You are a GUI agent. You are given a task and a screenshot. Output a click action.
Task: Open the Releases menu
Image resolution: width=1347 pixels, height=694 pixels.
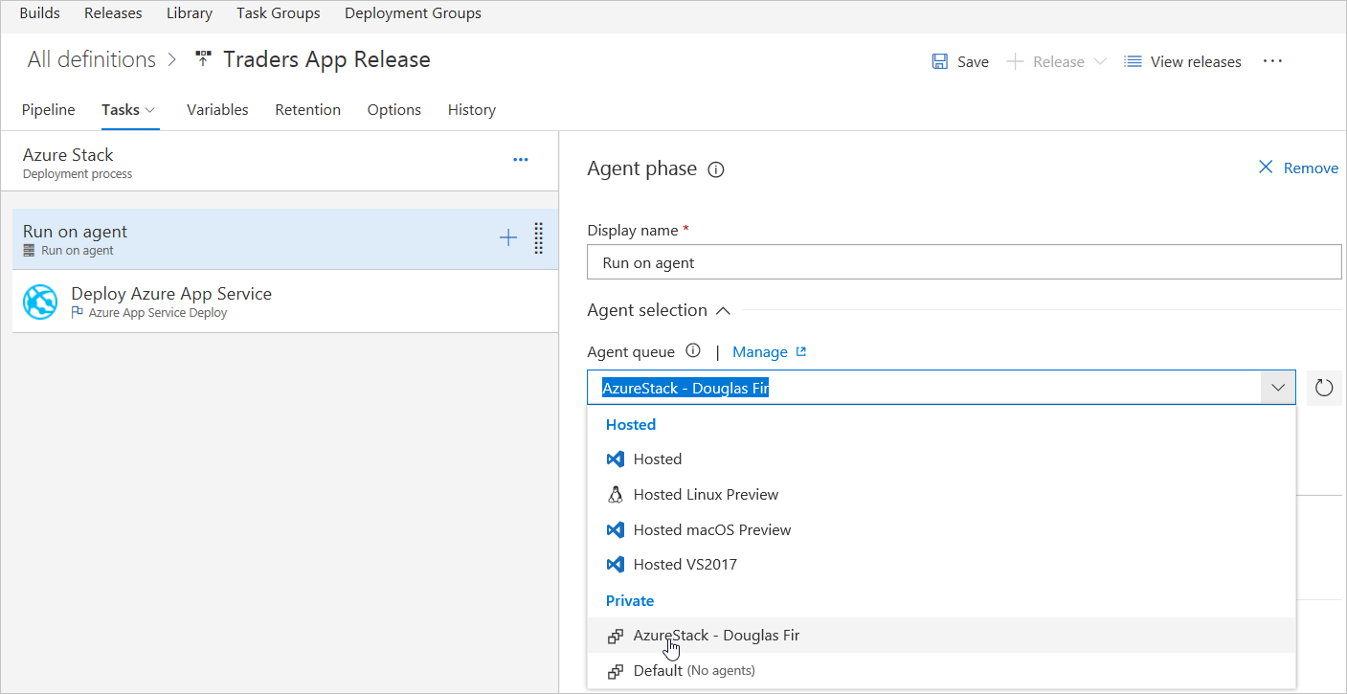113,13
